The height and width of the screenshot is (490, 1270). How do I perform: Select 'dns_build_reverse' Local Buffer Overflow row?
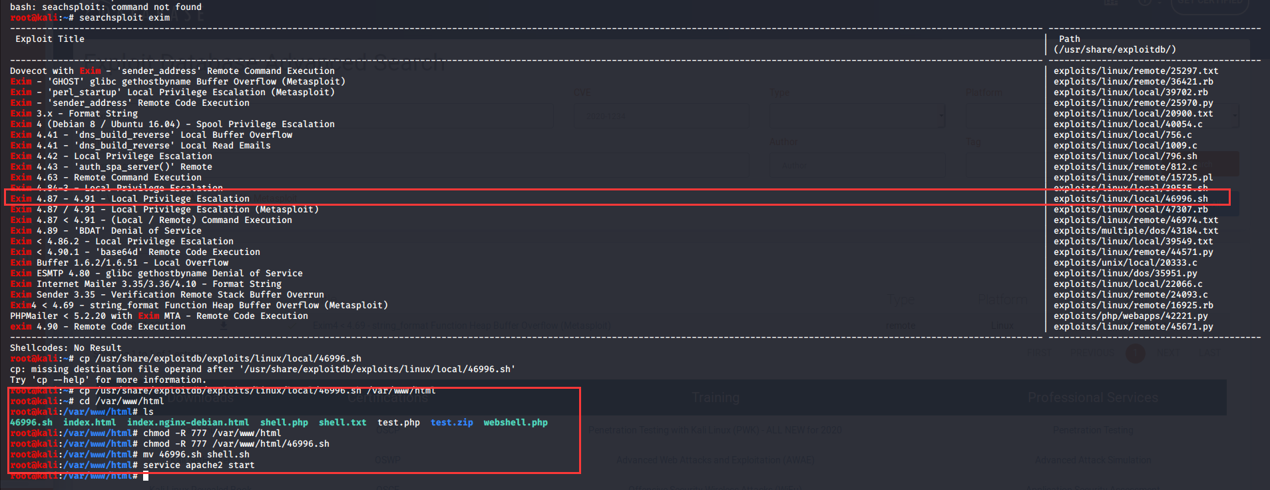tap(151, 135)
